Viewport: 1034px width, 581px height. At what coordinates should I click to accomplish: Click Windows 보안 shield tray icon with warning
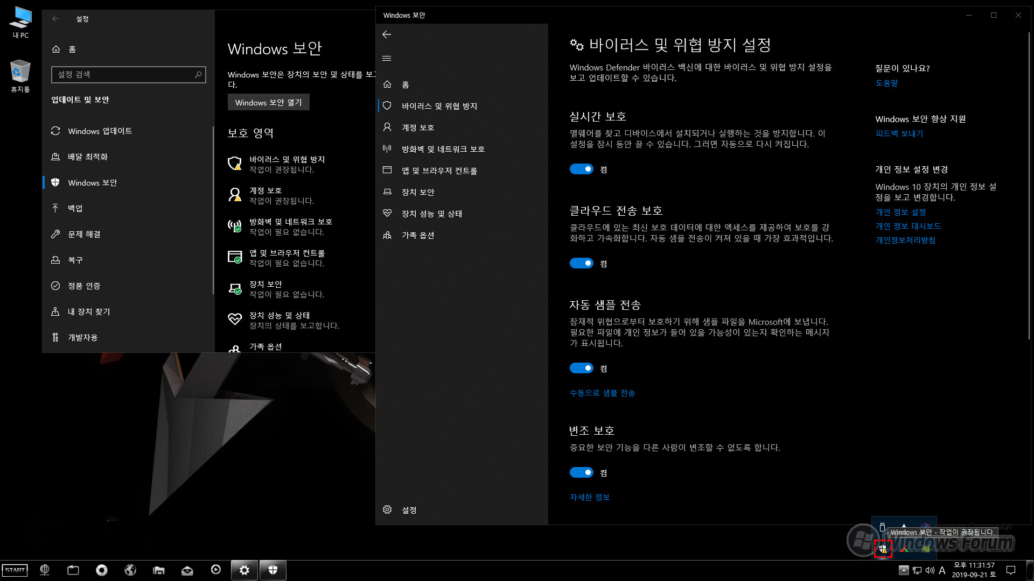coord(883,549)
